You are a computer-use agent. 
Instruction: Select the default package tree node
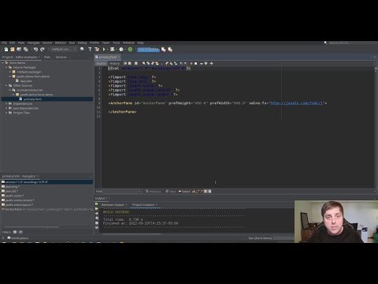(x=29, y=72)
